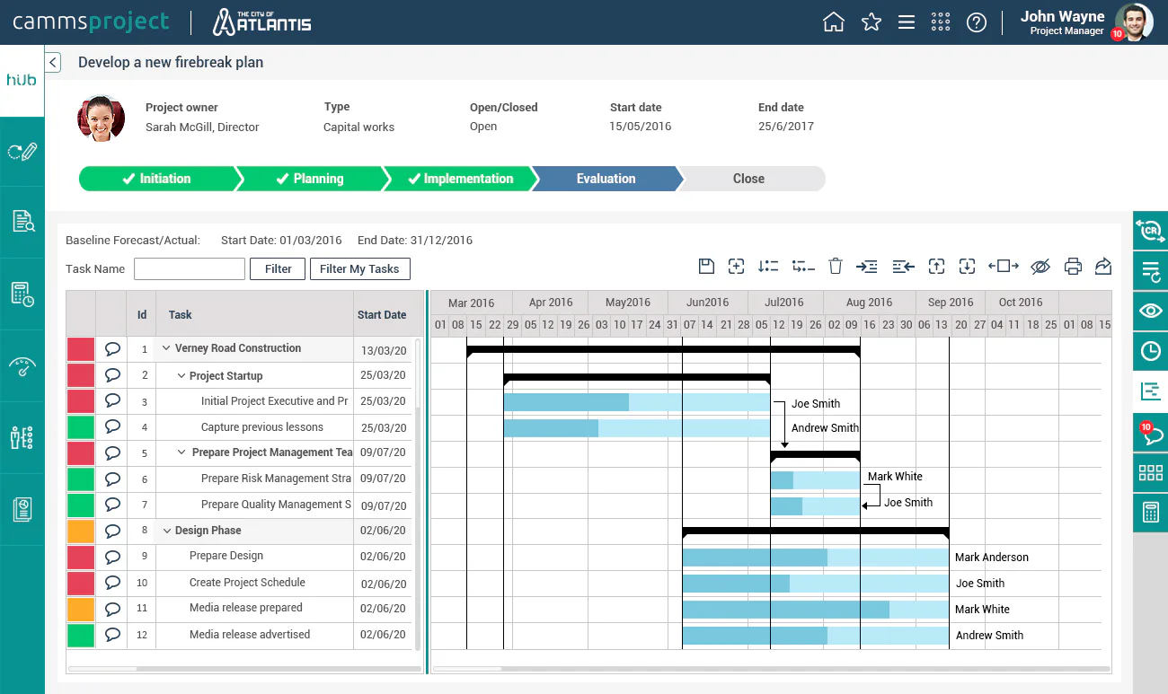
Task: Open the Change Request panel in right sidebar
Action: pyautogui.click(x=1150, y=230)
